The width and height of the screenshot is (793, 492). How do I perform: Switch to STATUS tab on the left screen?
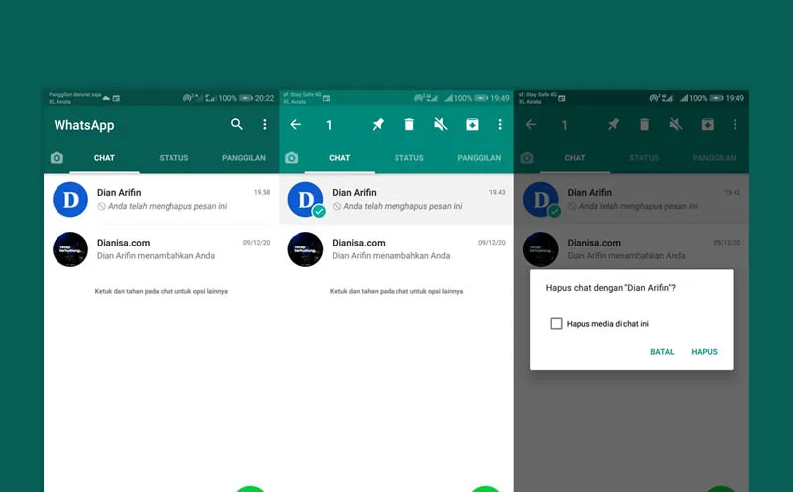click(x=173, y=158)
